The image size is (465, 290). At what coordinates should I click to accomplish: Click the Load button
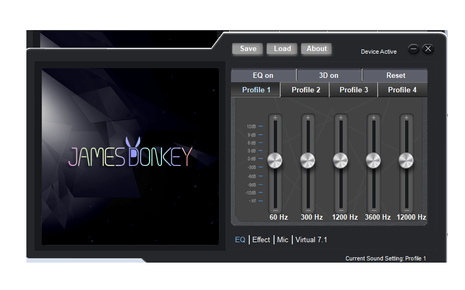(x=282, y=49)
